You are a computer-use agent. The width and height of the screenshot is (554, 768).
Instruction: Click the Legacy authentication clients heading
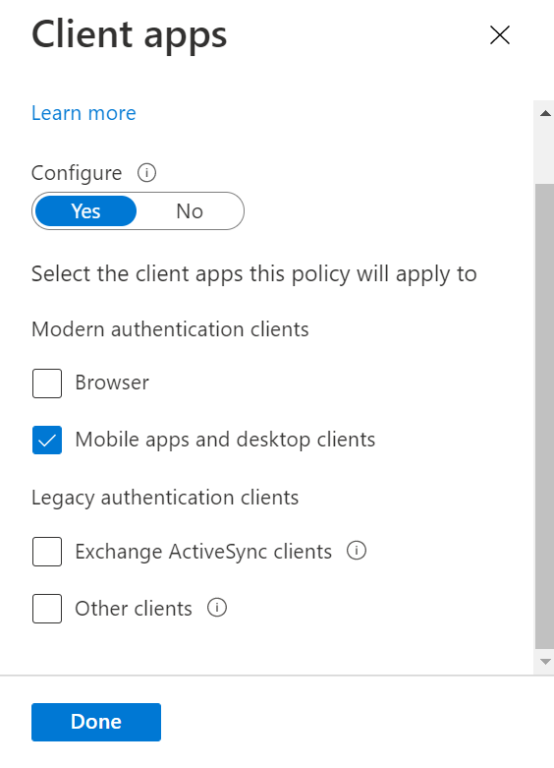pyautogui.click(x=165, y=498)
